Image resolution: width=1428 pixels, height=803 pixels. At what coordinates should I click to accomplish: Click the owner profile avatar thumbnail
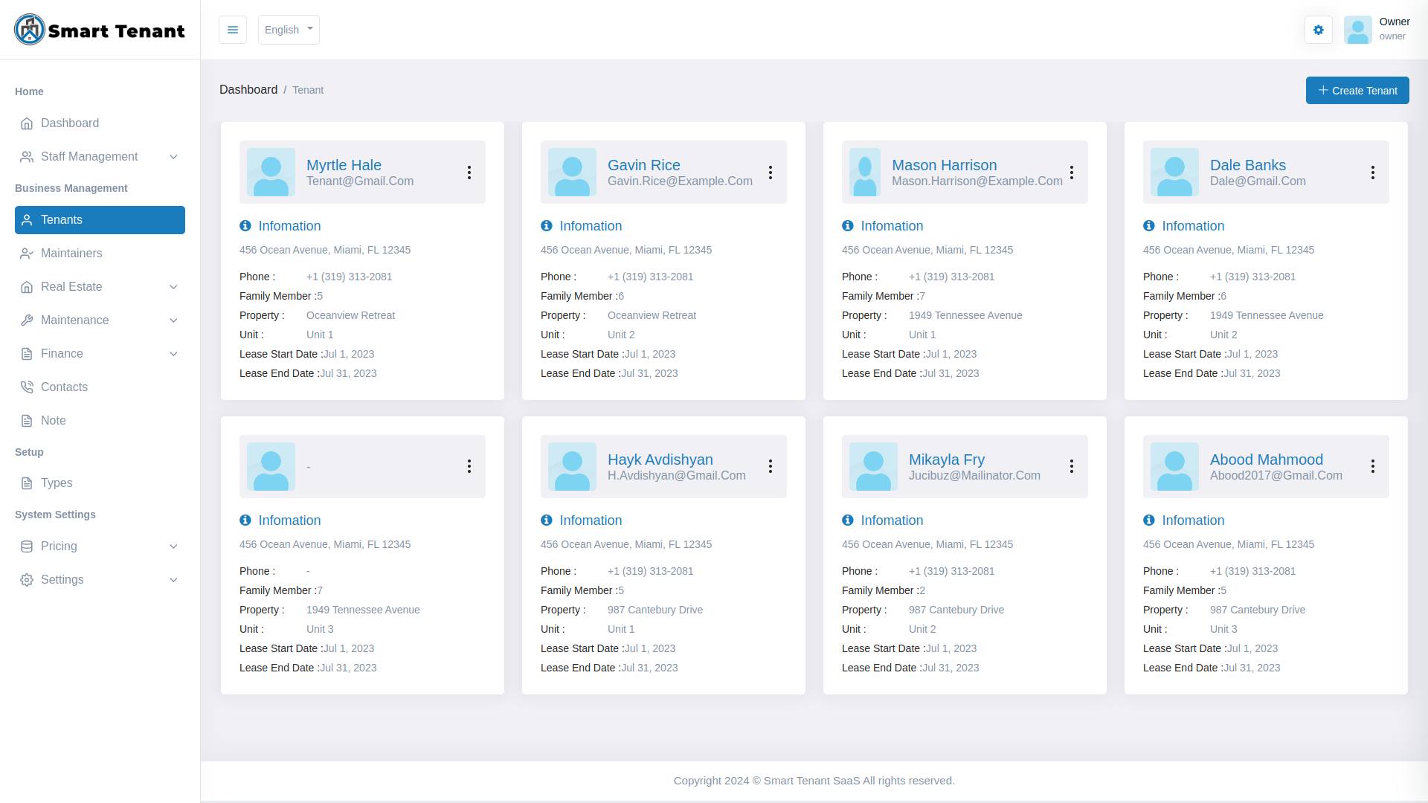point(1358,30)
